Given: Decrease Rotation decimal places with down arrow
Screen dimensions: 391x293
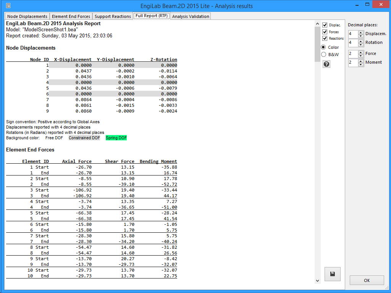Looking at the screenshot, I should 361,45.
